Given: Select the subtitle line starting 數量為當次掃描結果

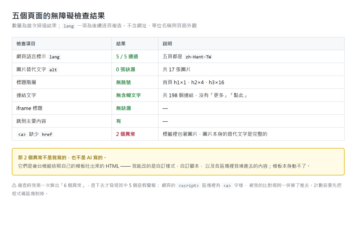Looking at the screenshot, I should (x=104, y=26).
